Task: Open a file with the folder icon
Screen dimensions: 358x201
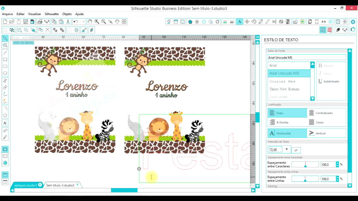Action: click(12, 21)
